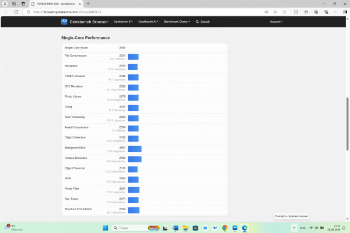Click the zoom magnifier icon in address bar
350x233 pixels.
(x=275, y=12)
